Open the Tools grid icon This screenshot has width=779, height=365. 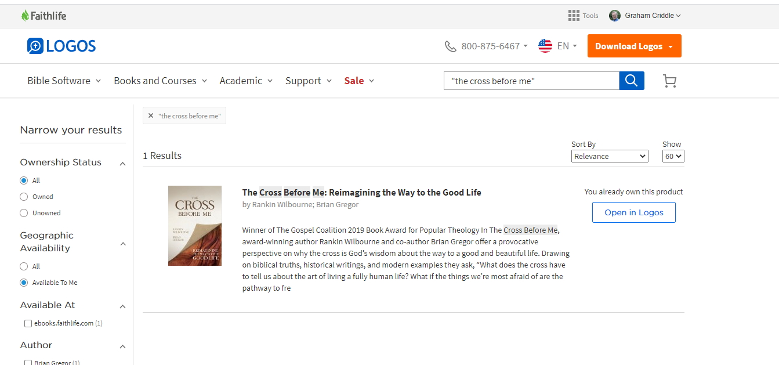click(x=574, y=16)
